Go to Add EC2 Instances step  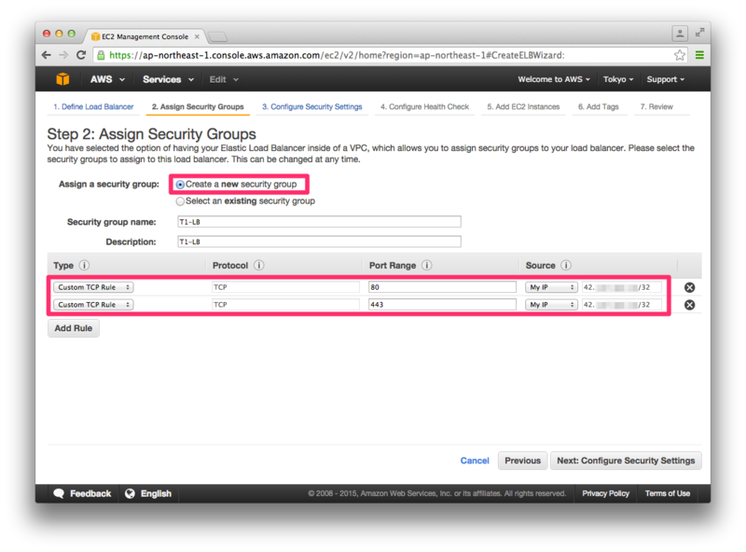click(523, 106)
